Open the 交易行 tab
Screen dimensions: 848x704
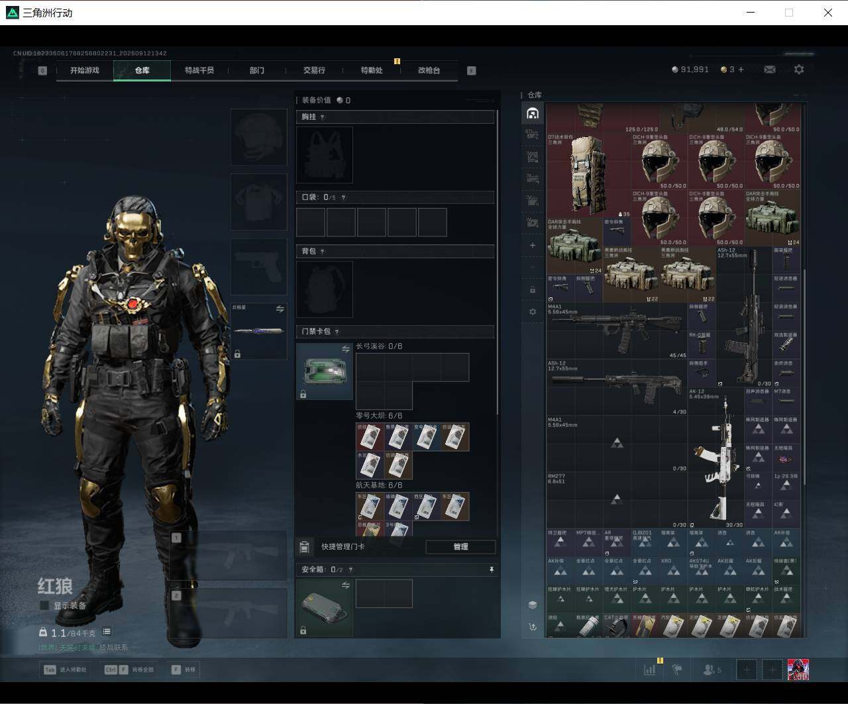click(x=314, y=70)
